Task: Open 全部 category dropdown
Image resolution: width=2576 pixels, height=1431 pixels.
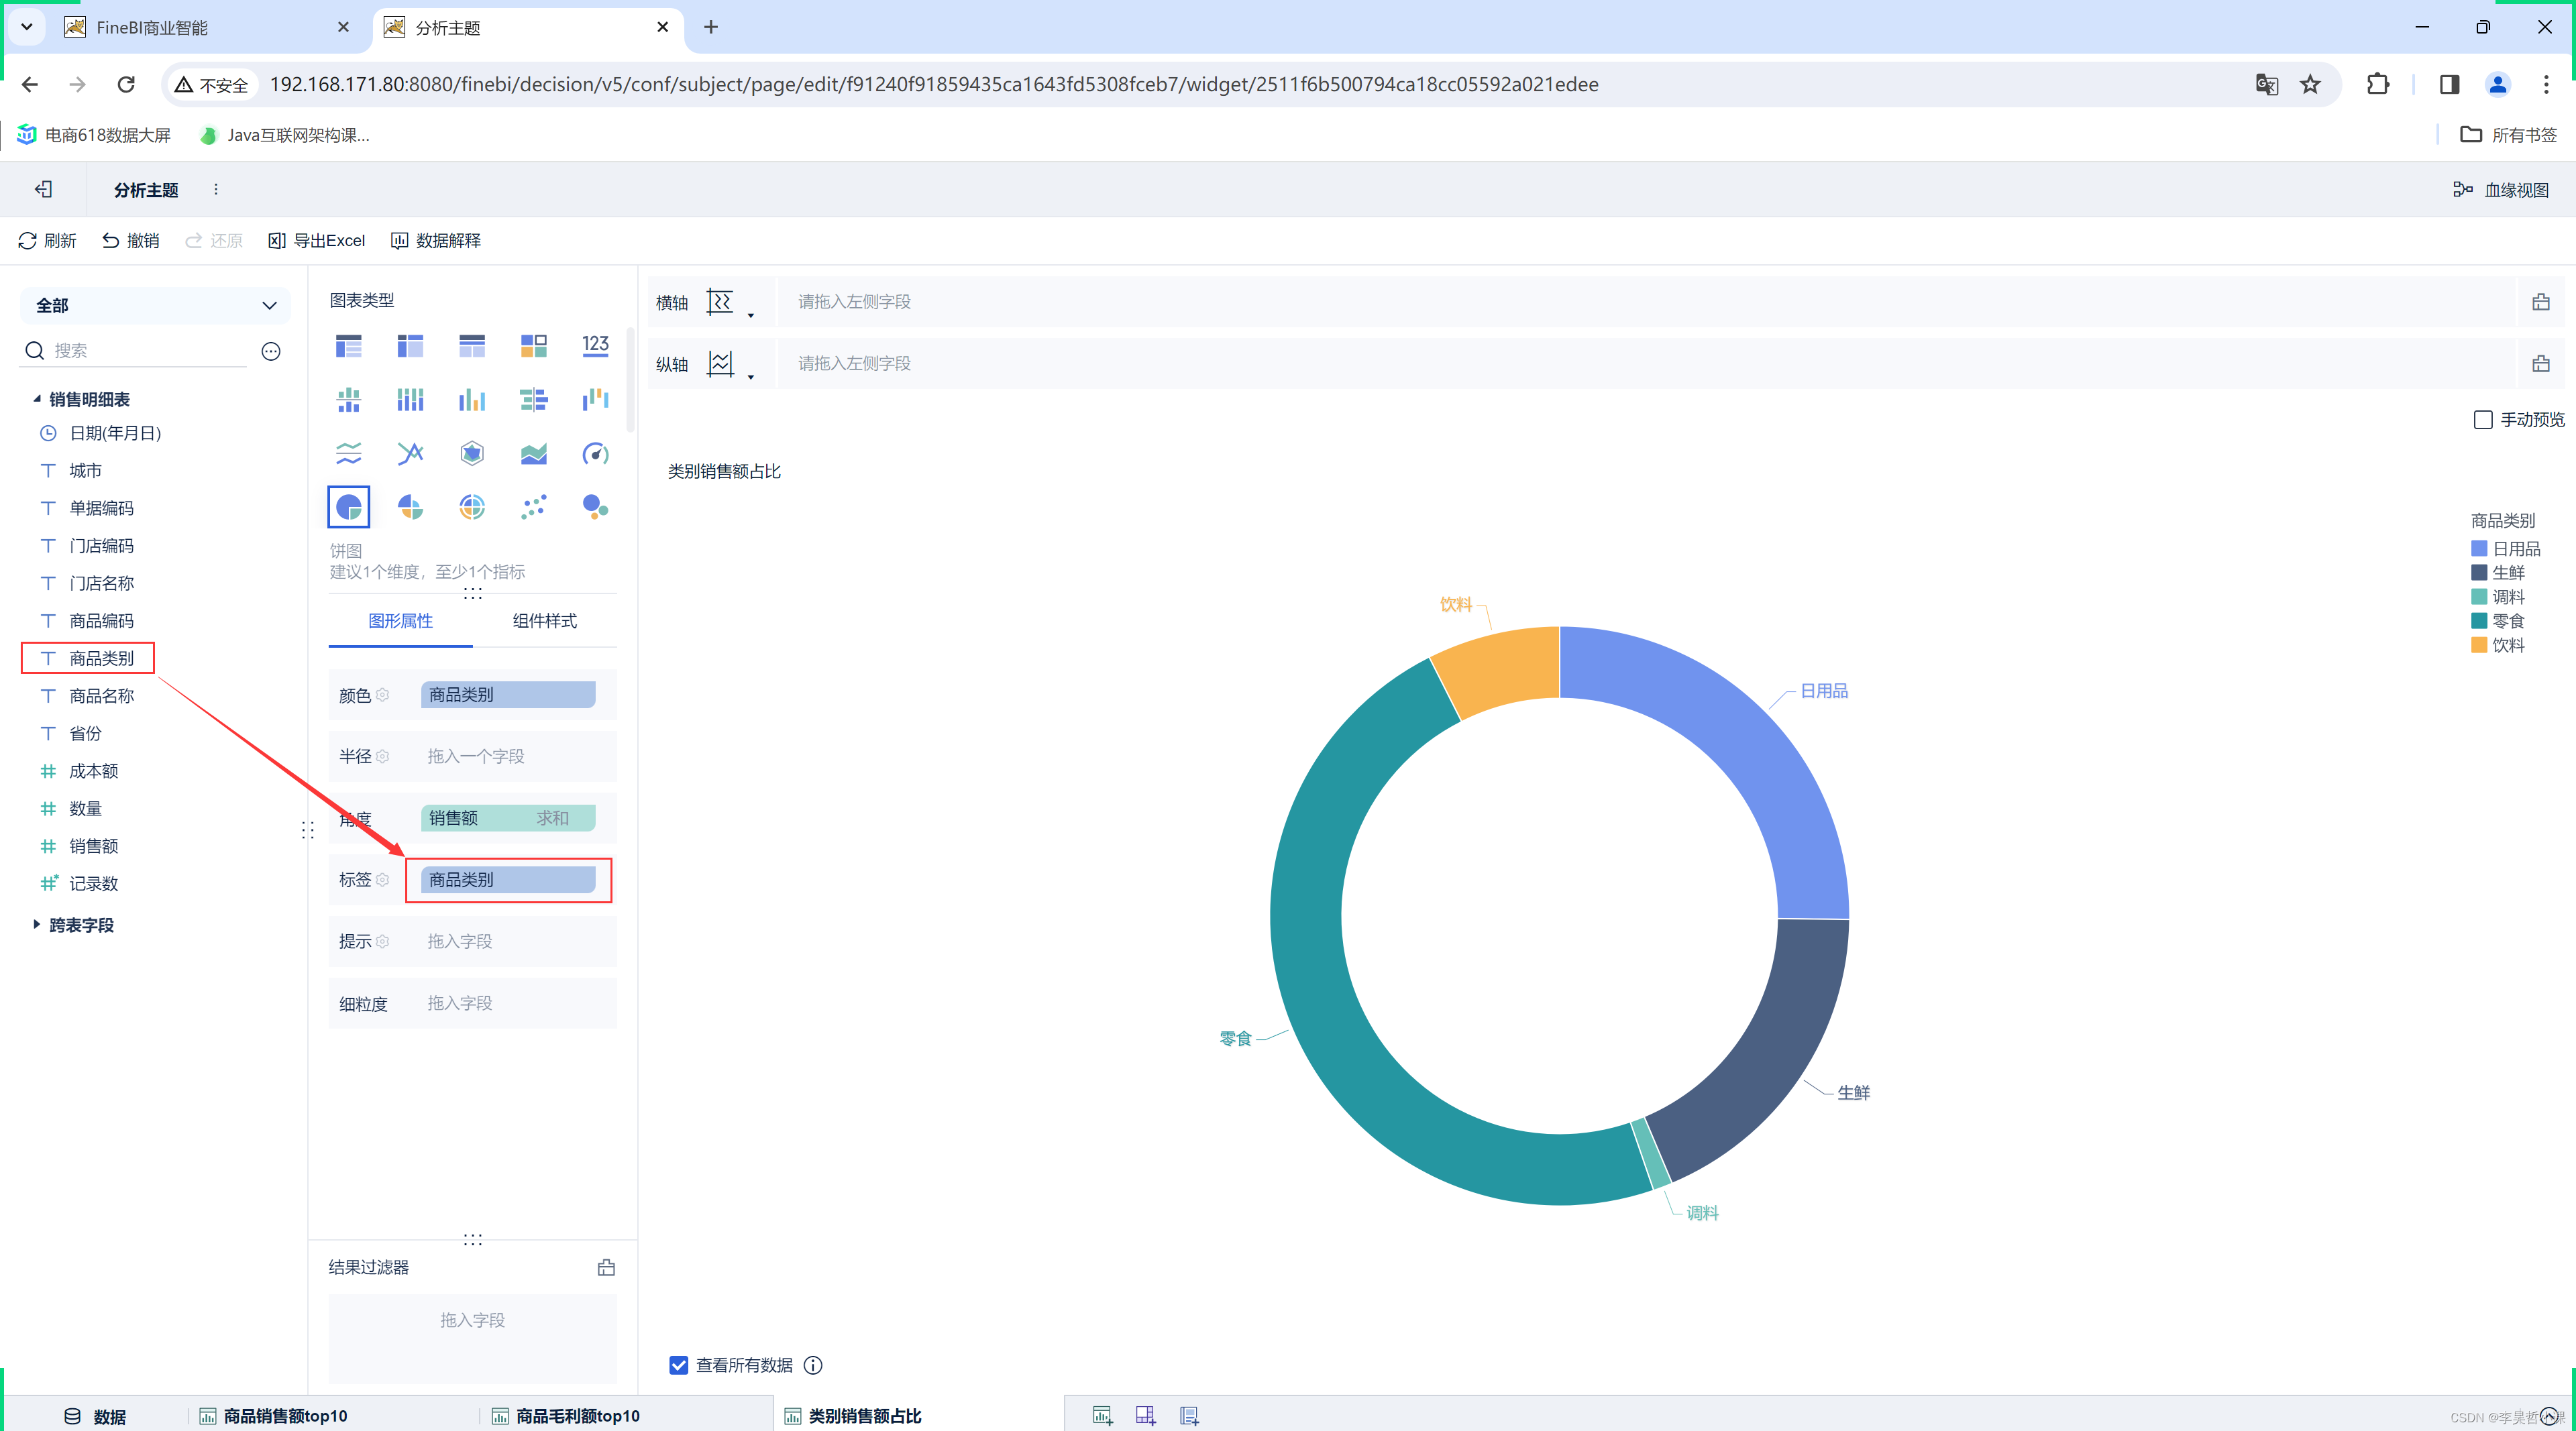Action: point(150,305)
